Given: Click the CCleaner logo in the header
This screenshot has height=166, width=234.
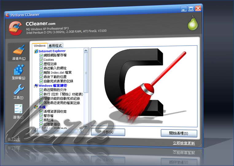Looking at the screenshot, I should pos(16,28).
